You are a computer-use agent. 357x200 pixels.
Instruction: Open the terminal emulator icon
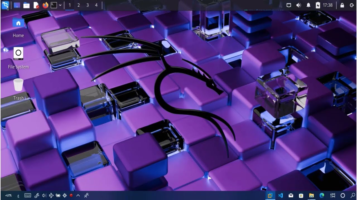click(x=54, y=5)
